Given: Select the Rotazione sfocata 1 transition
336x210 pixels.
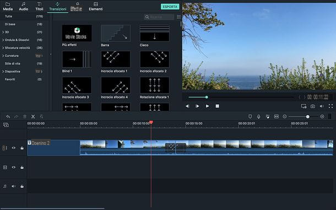Looking at the screenshot, I should (x=154, y=85).
